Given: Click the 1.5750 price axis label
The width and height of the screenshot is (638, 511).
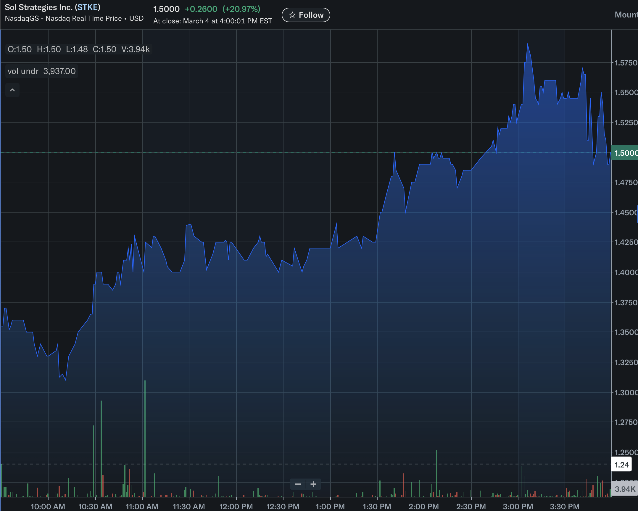Looking at the screenshot, I should 626,63.
